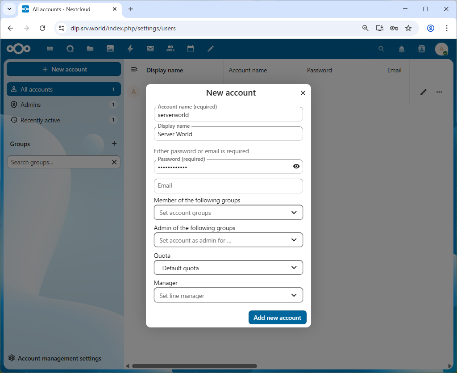This screenshot has height=373, width=457.
Task: Open the Nextcloud logo home link
Action: pos(18,49)
